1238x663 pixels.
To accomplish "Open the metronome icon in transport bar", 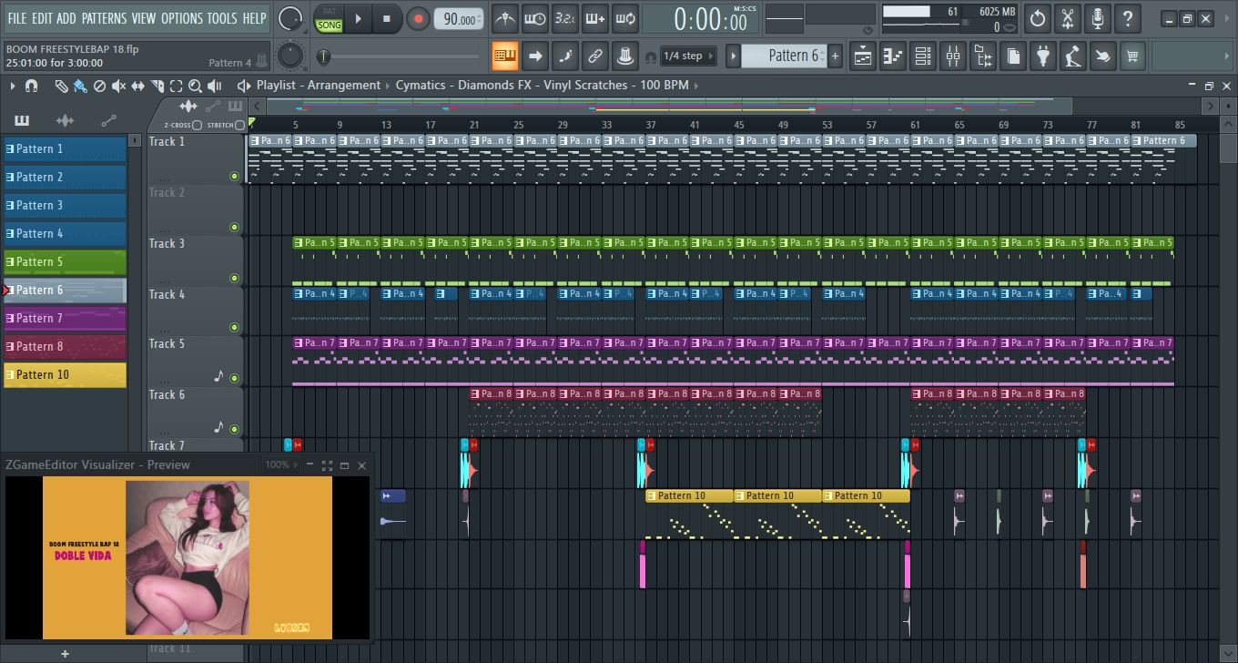I will pyautogui.click(x=505, y=18).
